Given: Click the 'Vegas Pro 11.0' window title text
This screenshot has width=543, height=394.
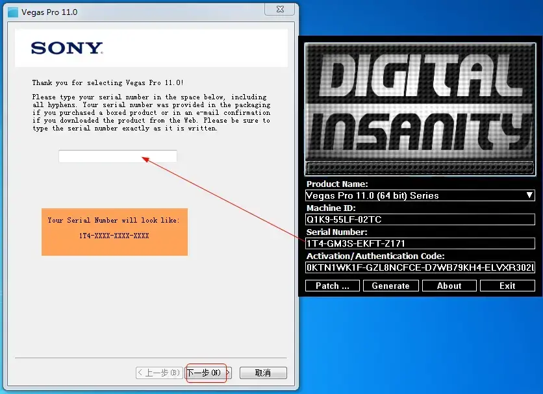Looking at the screenshot, I should [49, 12].
